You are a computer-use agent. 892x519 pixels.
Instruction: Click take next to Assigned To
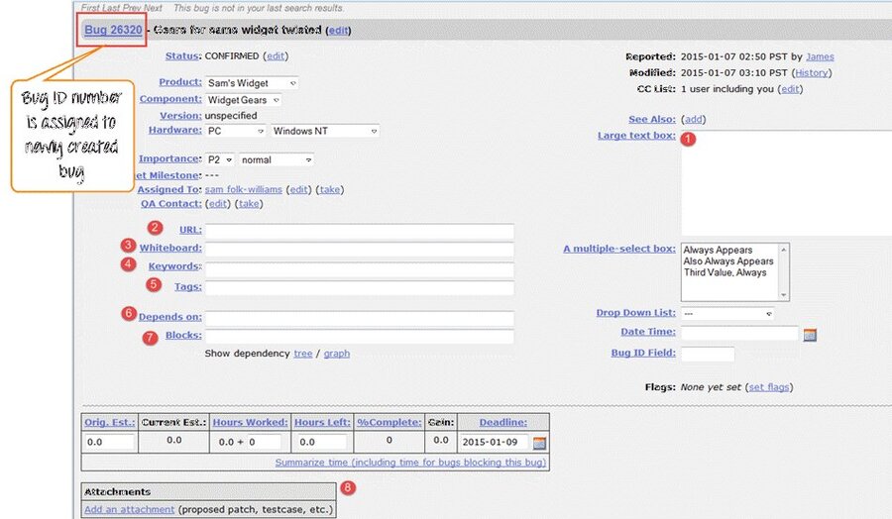pos(329,189)
